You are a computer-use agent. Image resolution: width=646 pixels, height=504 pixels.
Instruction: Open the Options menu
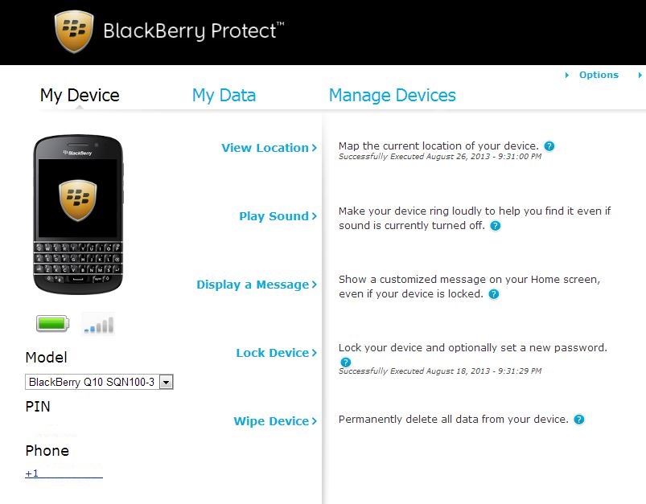tap(598, 74)
